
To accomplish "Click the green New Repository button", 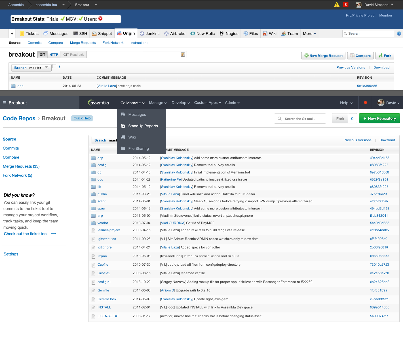I will [x=379, y=118].
